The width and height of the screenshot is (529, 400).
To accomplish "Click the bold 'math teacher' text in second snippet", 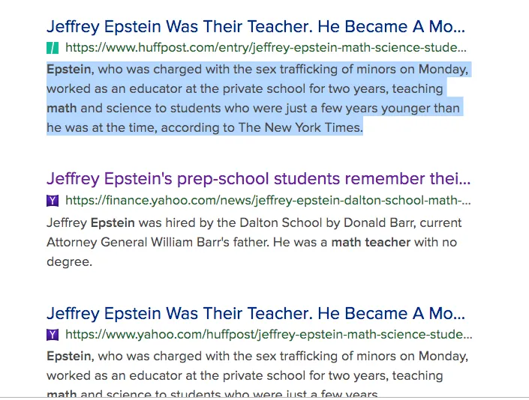I will [371, 243].
